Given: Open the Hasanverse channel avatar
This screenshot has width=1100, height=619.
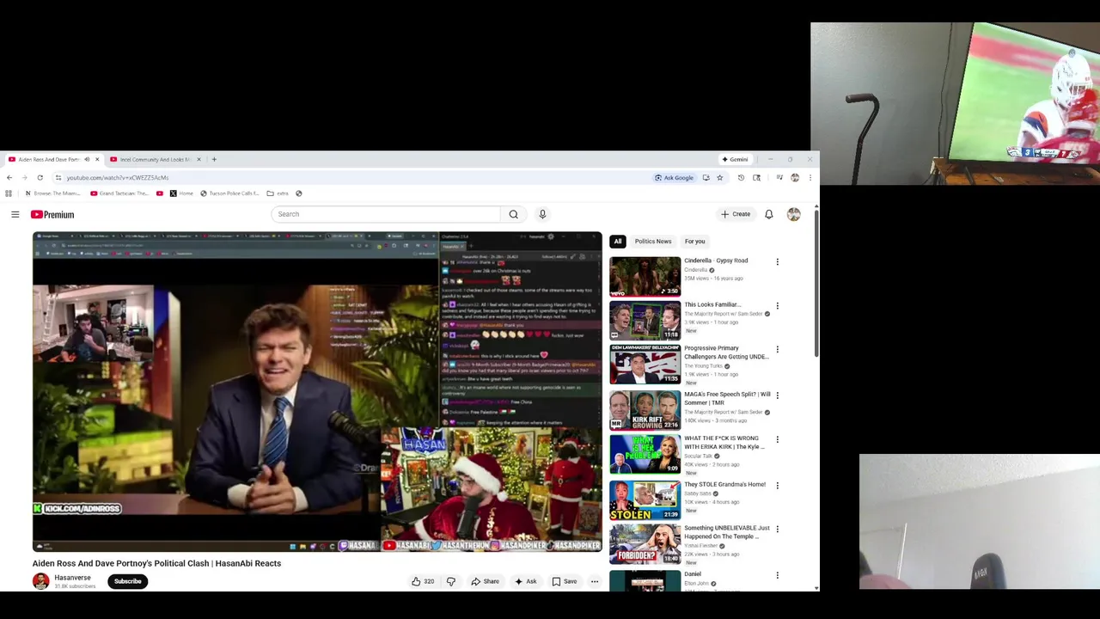Looking at the screenshot, I should coord(40,581).
